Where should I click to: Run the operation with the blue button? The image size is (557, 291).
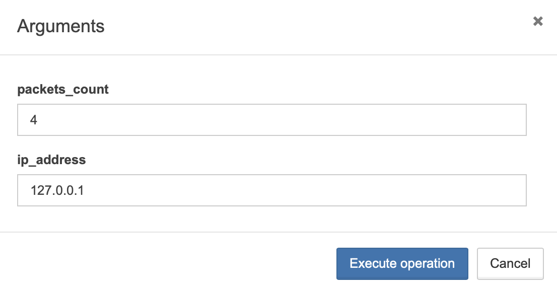(402, 264)
